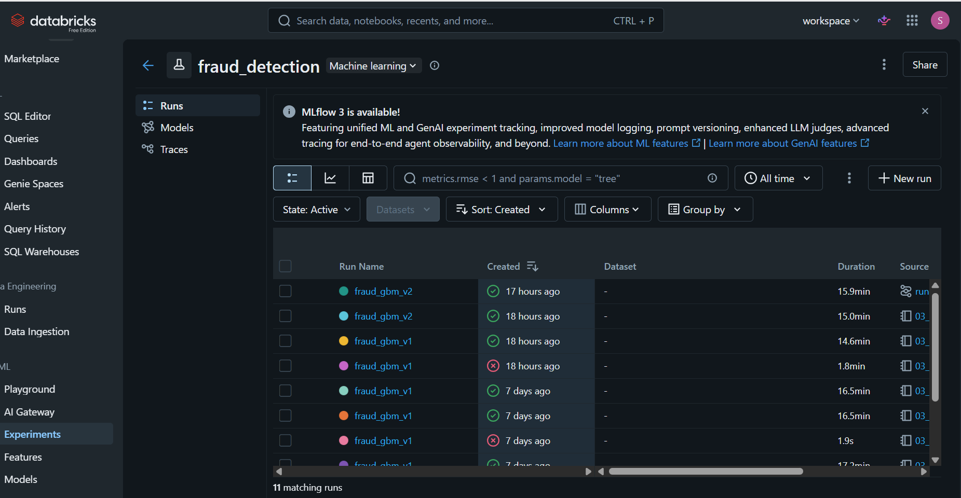Click the global search data and notebooks field
Viewport: 961px width, 498px height.
pyautogui.click(x=466, y=21)
